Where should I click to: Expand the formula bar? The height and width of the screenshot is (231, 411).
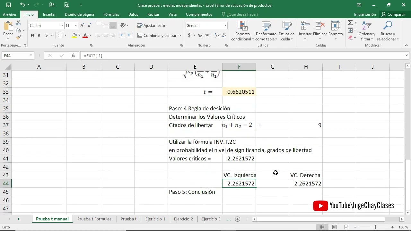click(x=407, y=56)
